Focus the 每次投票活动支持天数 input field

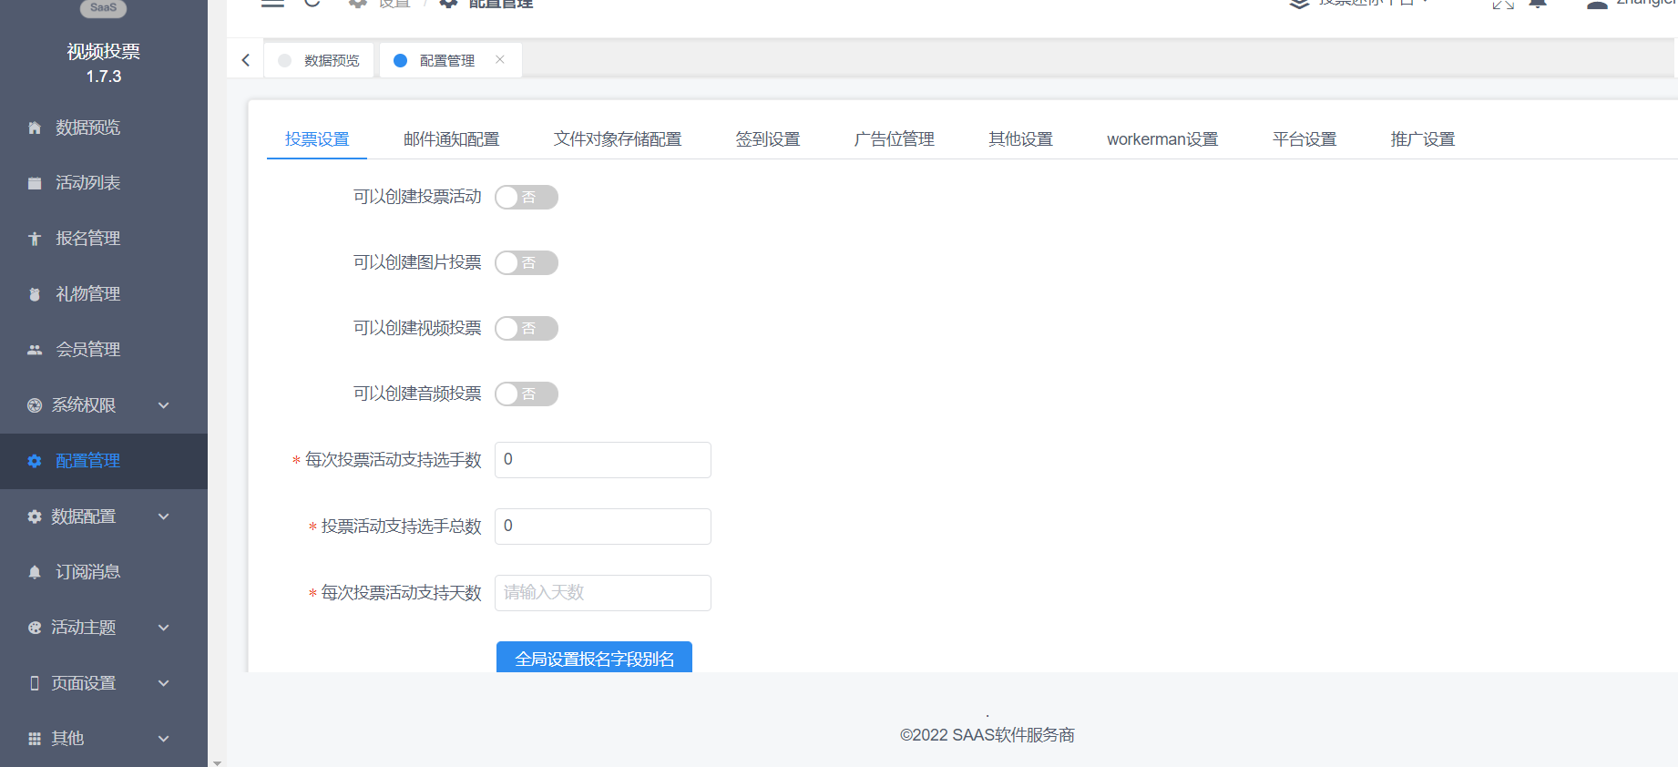(x=602, y=593)
